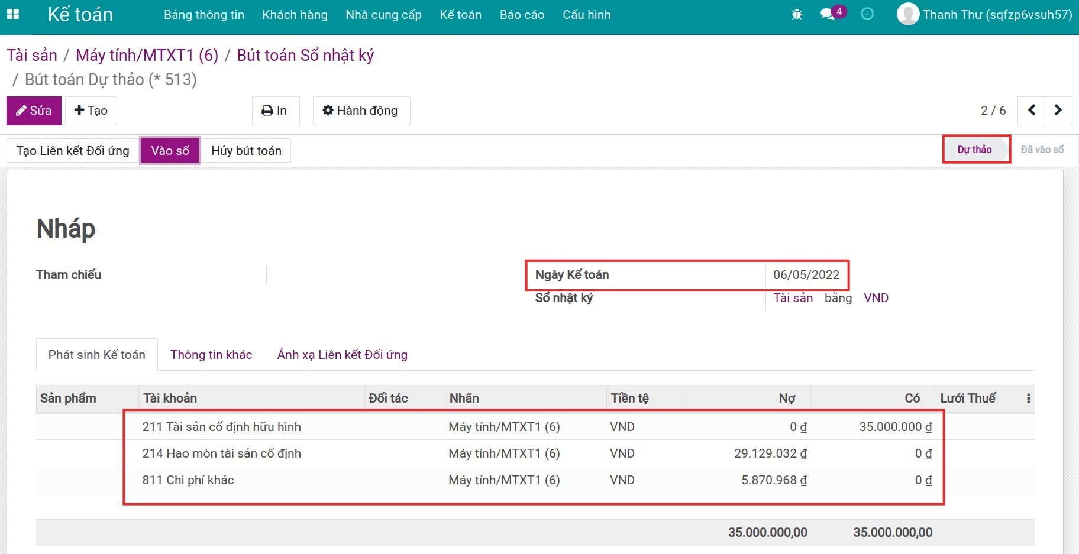Image resolution: width=1079 pixels, height=554 pixels.
Task: Open the Báo cáo menu
Action: (522, 15)
